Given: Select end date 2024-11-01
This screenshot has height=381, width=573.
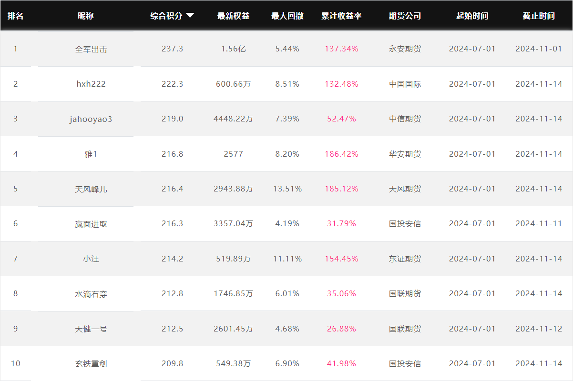Looking at the screenshot, I should click(x=539, y=49).
